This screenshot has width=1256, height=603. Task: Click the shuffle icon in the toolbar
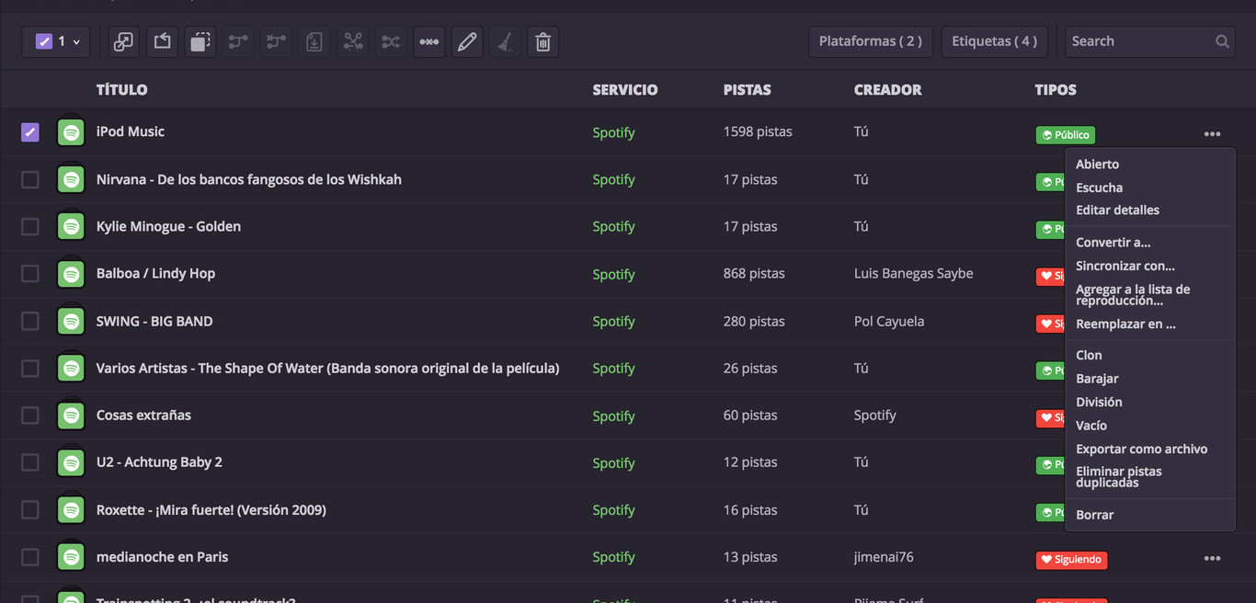pos(390,41)
